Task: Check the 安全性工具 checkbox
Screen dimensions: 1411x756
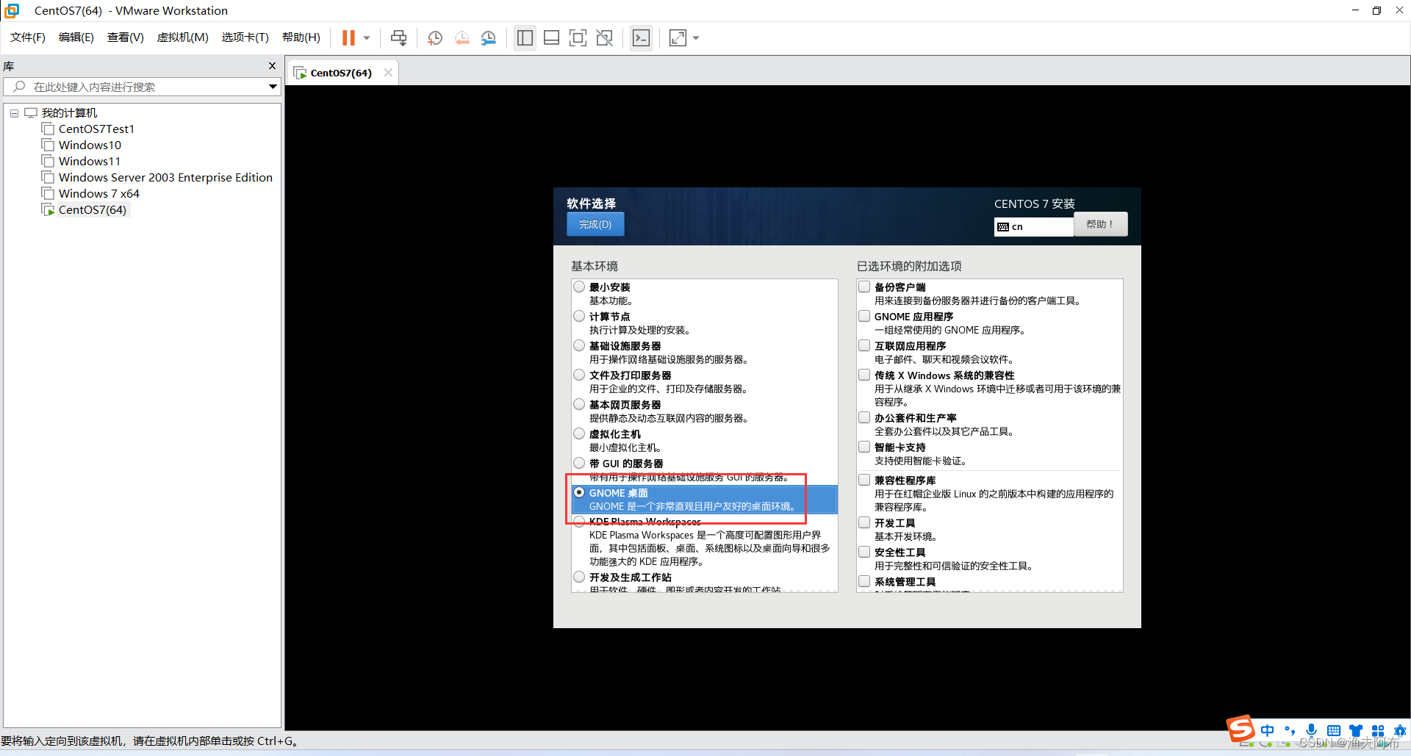Action: [864, 552]
